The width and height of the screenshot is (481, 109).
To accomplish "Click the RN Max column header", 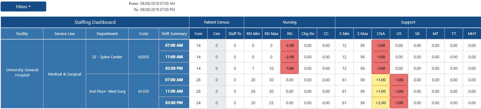I will coord(271,34).
